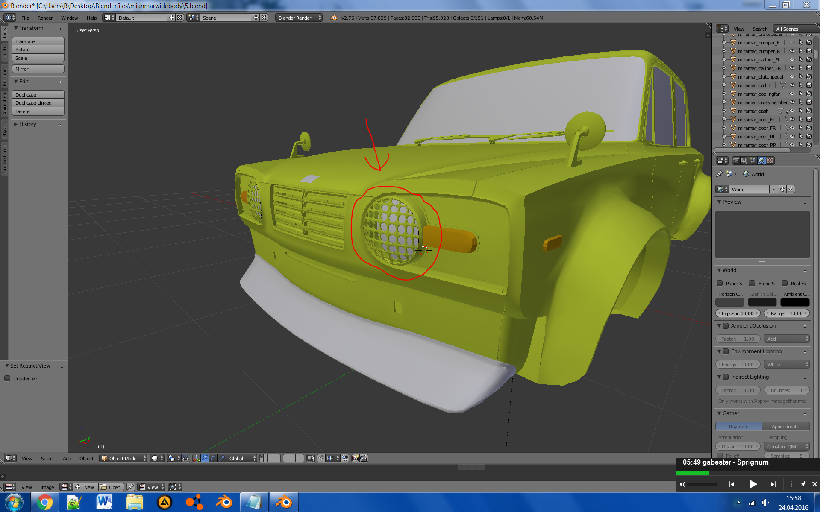This screenshot has width=820, height=512.
Task: Open the Add menu in 3D view header
Action: [x=67, y=458]
